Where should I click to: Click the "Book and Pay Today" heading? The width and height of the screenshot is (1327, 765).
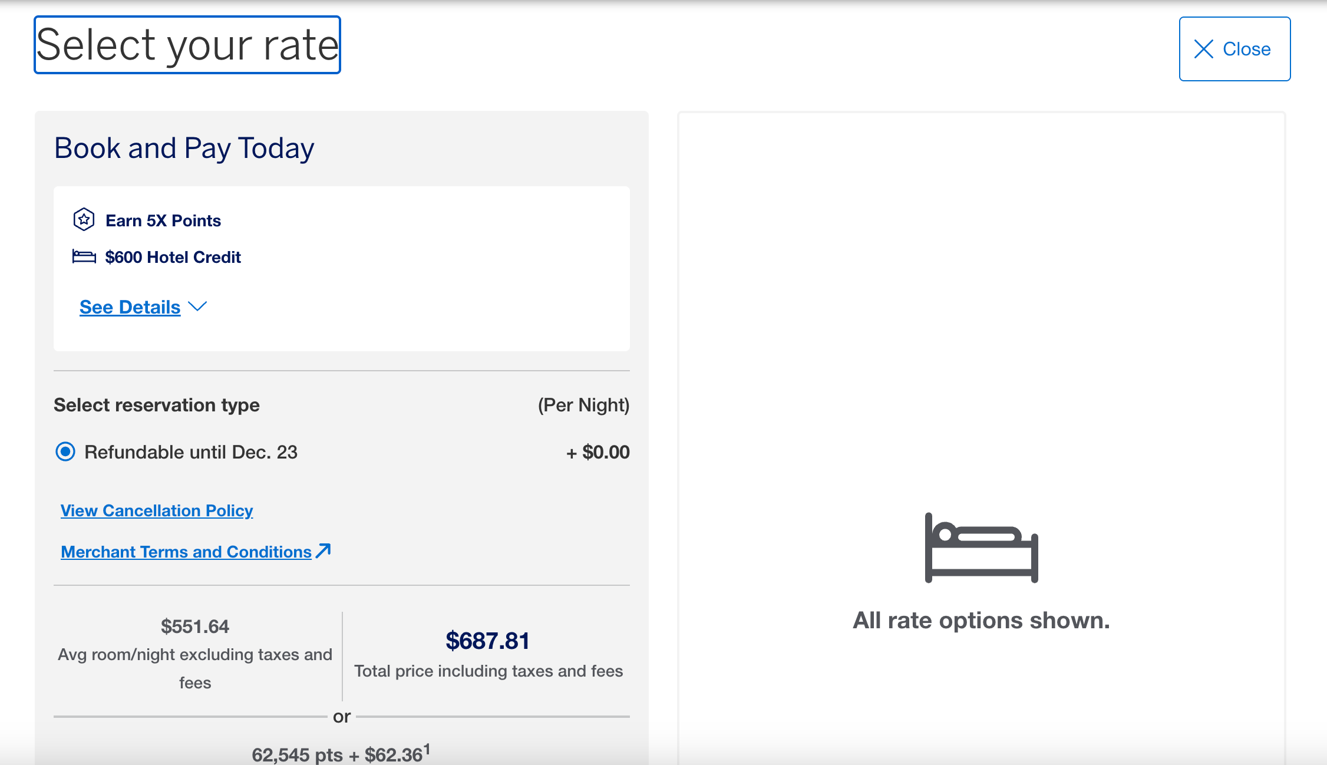point(184,148)
